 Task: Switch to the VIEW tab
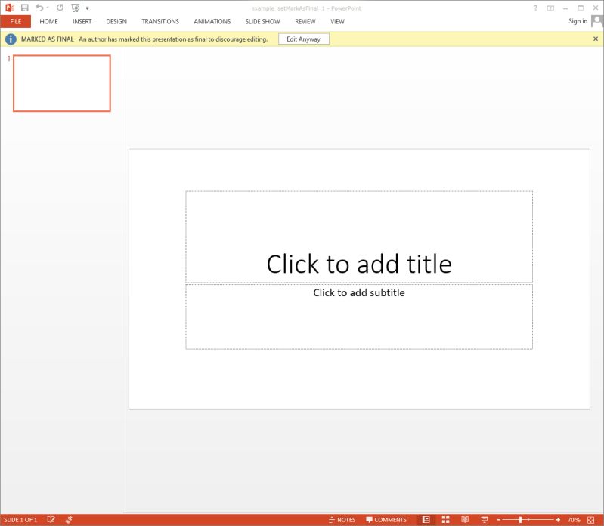click(x=337, y=22)
